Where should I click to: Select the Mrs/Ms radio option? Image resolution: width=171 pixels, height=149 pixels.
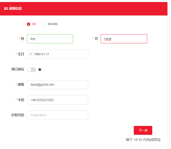(x=44, y=24)
